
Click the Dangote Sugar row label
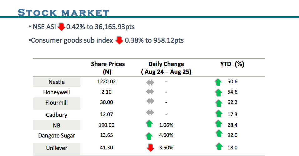tap(57, 136)
